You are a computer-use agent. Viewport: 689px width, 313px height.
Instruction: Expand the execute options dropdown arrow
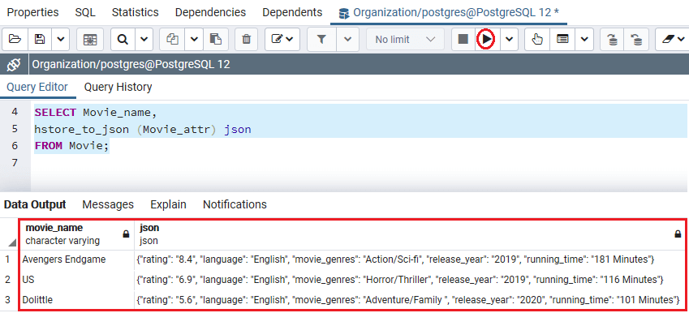pyautogui.click(x=509, y=39)
